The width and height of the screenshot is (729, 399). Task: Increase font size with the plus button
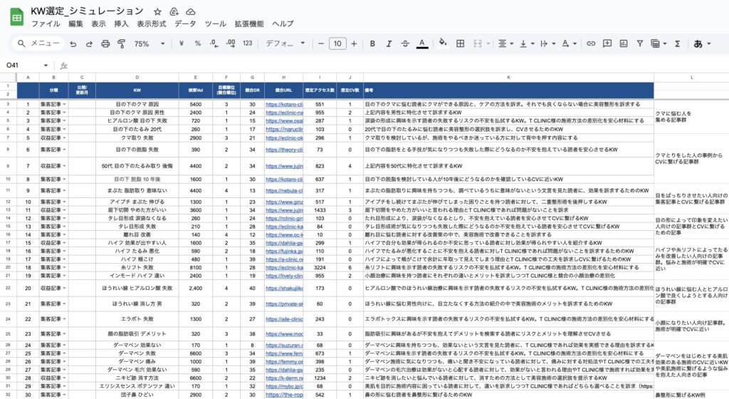click(x=355, y=43)
